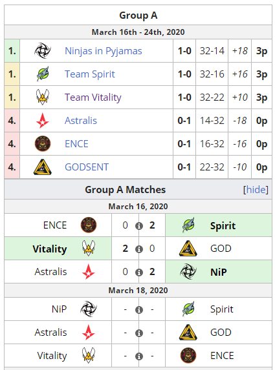The height and width of the screenshot is (370, 275).
Task: Click the ENCE logo in standings table
Action: (43, 143)
